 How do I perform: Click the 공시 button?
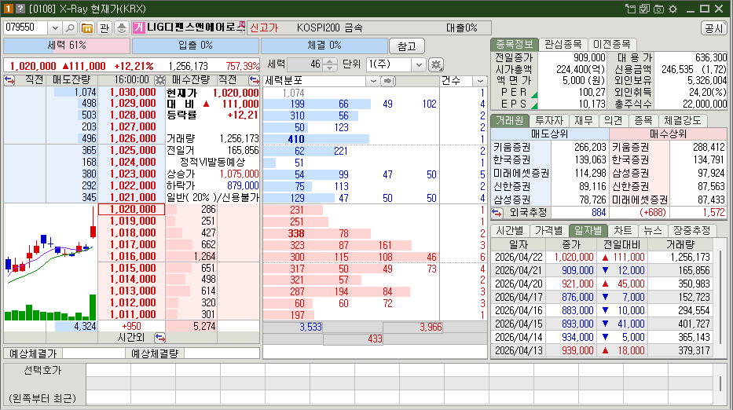click(714, 28)
